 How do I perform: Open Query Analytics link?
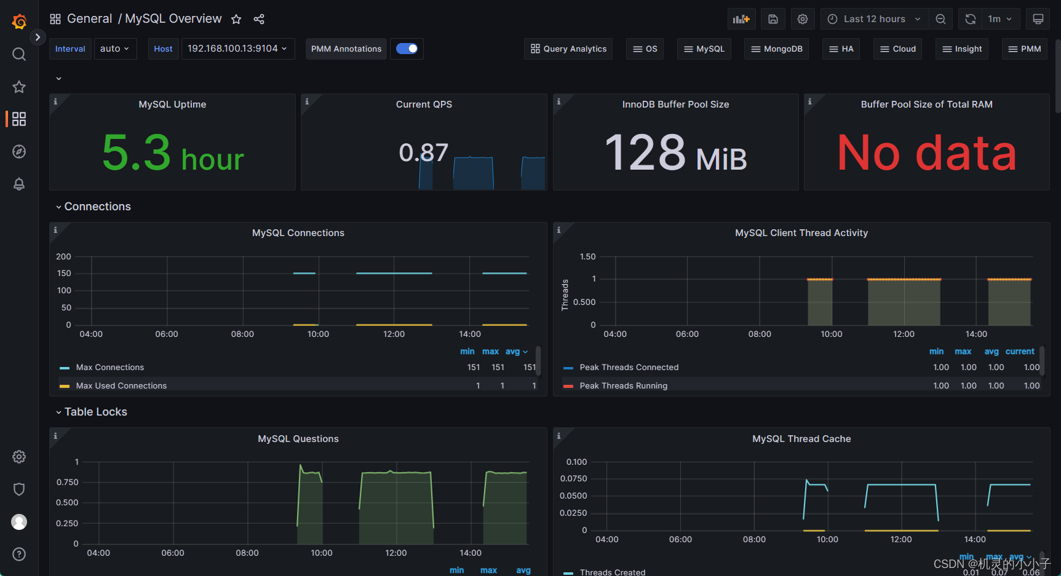pyautogui.click(x=569, y=49)
